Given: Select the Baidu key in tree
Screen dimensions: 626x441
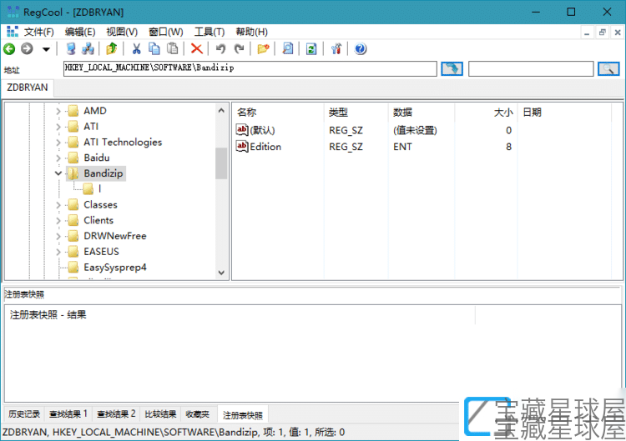Looking at the screenshot, I should point(97,158).
